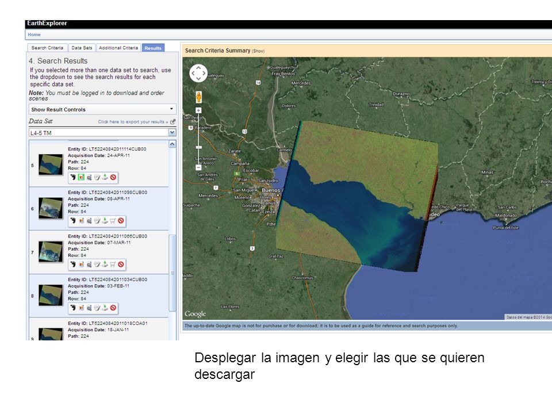The image size is (552, 414).
Task: Exclude the 07-MAR-11 scene from results
Action: tap(121, 264)
